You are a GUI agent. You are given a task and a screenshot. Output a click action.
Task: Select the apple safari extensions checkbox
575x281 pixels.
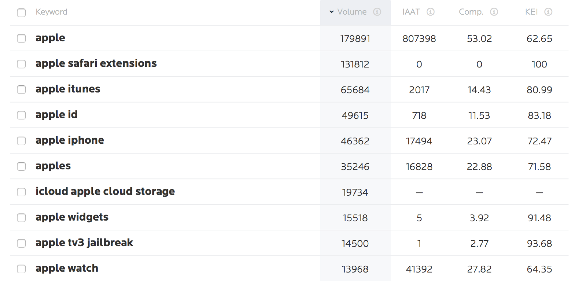pyautogui.click(x=21, y=64)
